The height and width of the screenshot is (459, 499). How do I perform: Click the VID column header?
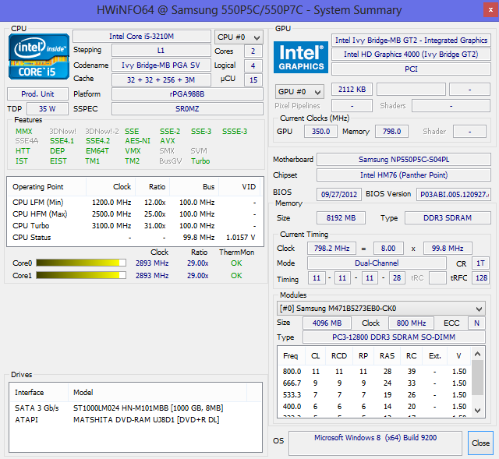239,187
